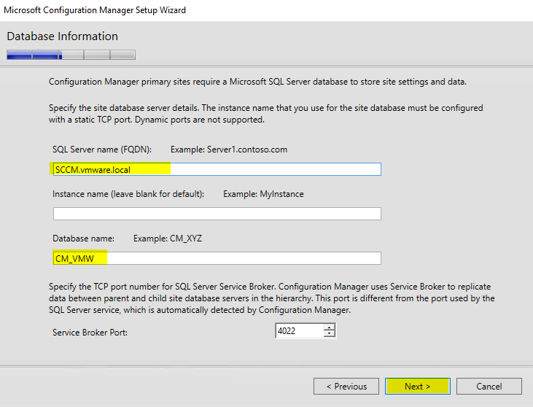Viewport: 533px width, 407px height.
Task: Decrease Service Broker Port with down arrow
Action: (330, 335)
